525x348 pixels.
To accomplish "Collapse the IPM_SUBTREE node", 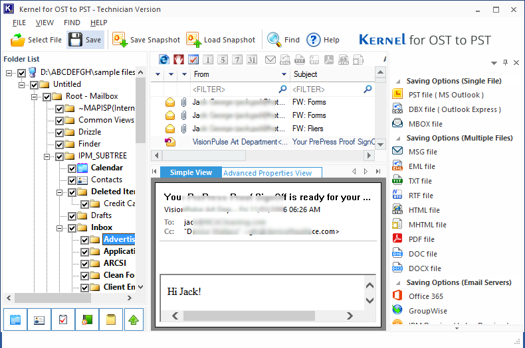I will [47, 156].
